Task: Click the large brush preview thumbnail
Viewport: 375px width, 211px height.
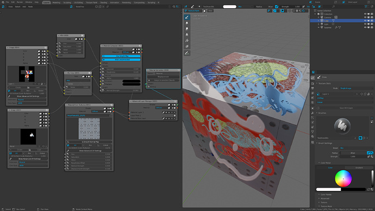Action: click(x=342, y=126)
